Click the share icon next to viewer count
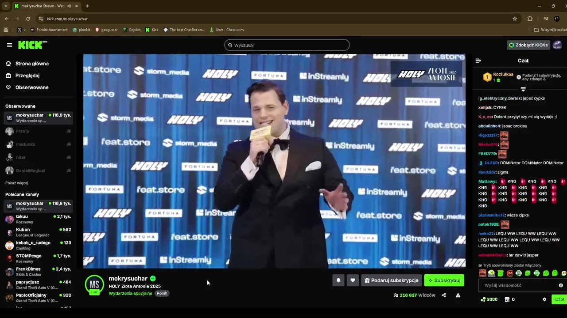 [x=443, y=295]
